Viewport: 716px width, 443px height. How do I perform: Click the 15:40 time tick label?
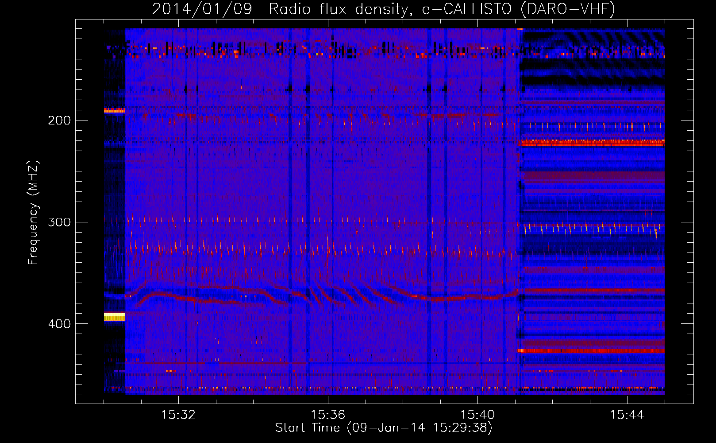477,415
